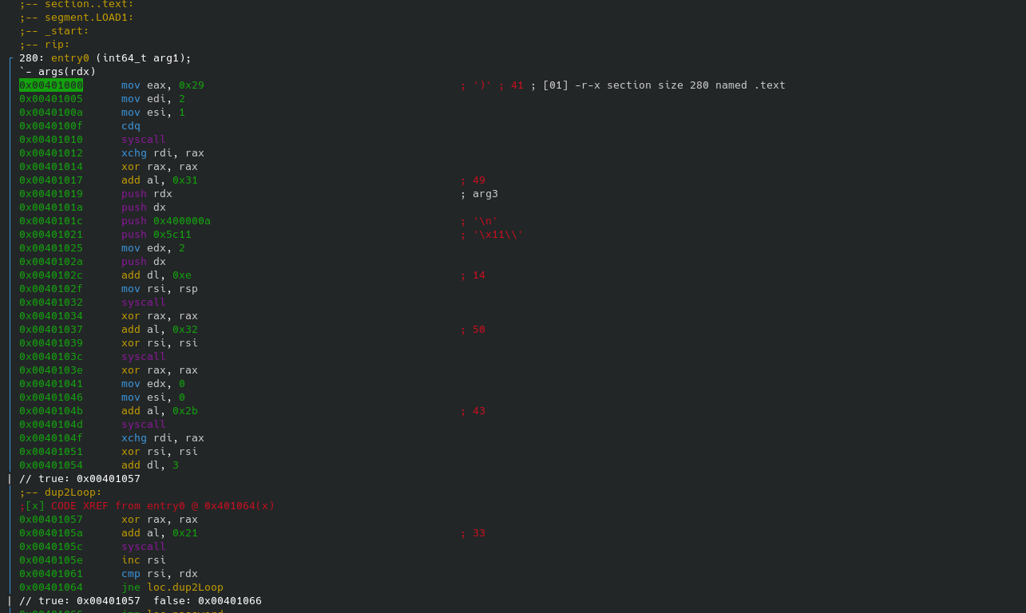Click the inc rsi instruction
Screen dimensions: 1026x613
click(x=144, y=560)
